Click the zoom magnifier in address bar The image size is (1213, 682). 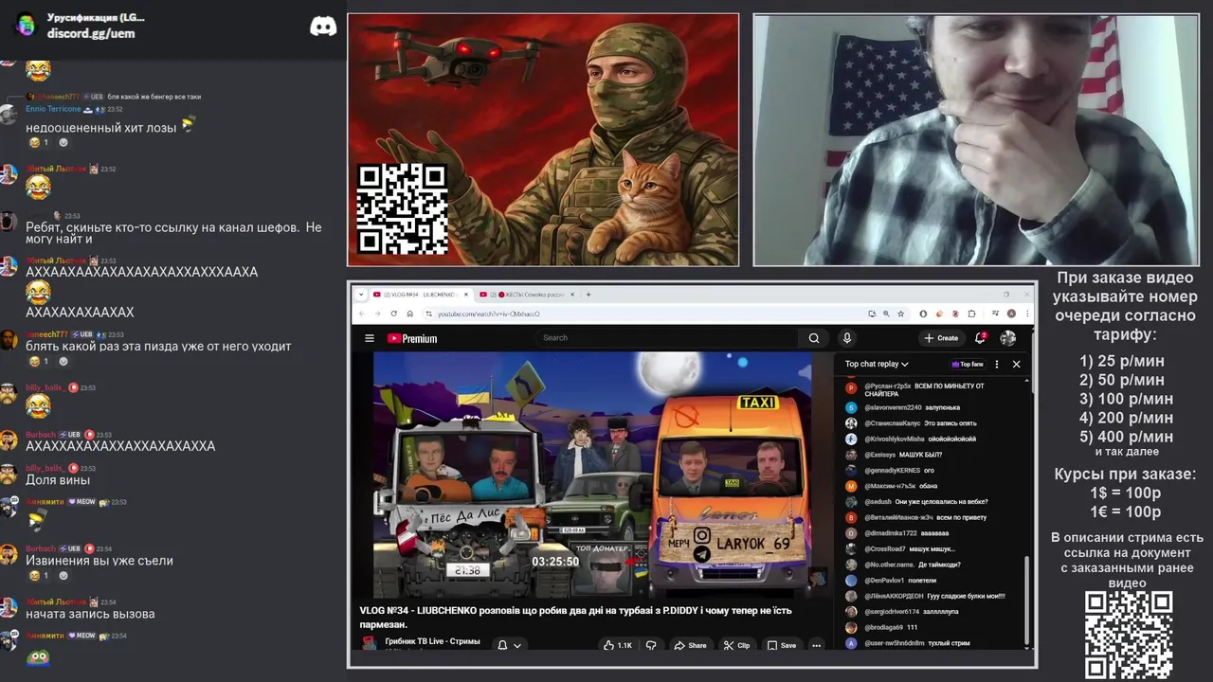885,314
